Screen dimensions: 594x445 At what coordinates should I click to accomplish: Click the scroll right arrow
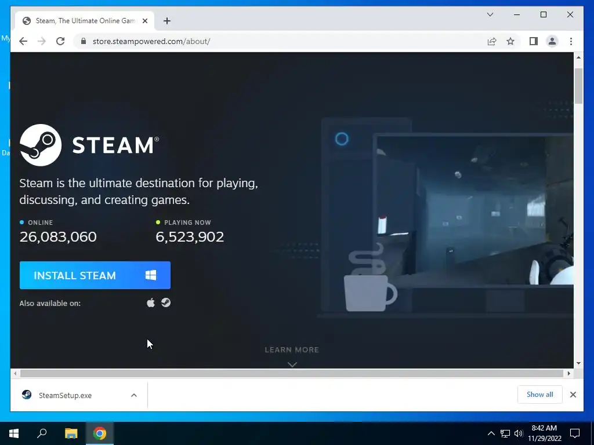568,374
